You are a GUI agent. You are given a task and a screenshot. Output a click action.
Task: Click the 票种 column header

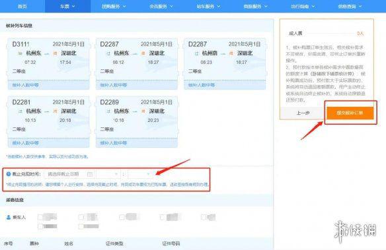pyautogui.click(x=34, y=243)
